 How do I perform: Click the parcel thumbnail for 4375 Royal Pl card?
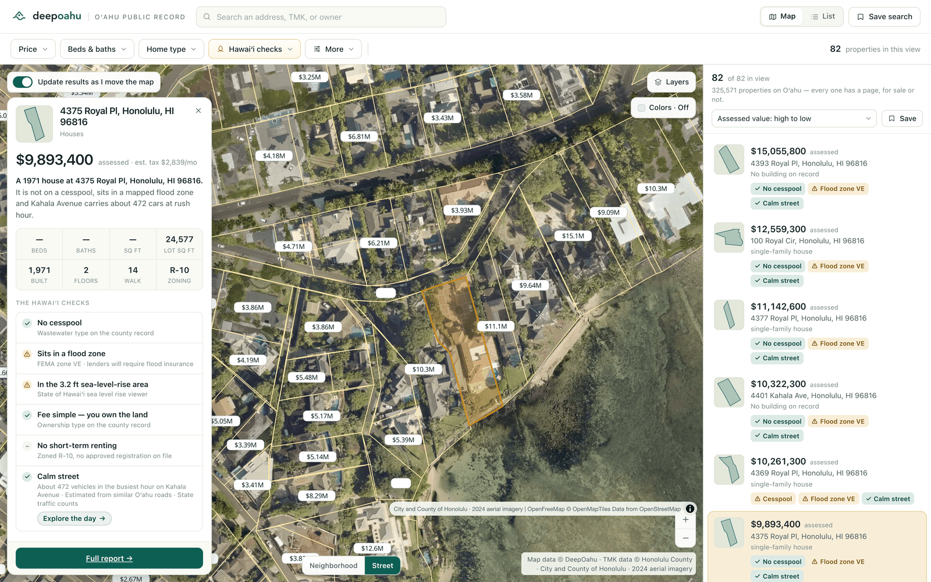34,124
